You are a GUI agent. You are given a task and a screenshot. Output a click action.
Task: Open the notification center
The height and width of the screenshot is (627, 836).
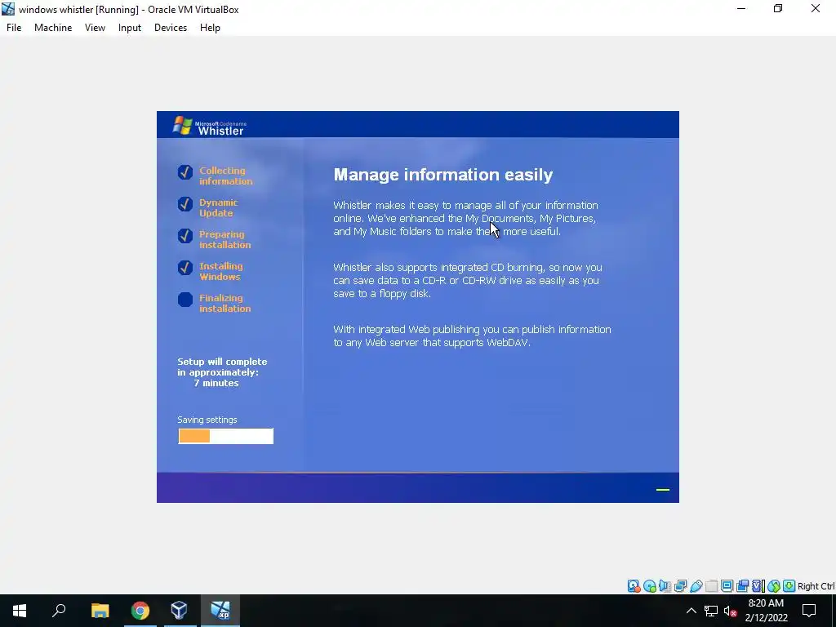point(809,611)
